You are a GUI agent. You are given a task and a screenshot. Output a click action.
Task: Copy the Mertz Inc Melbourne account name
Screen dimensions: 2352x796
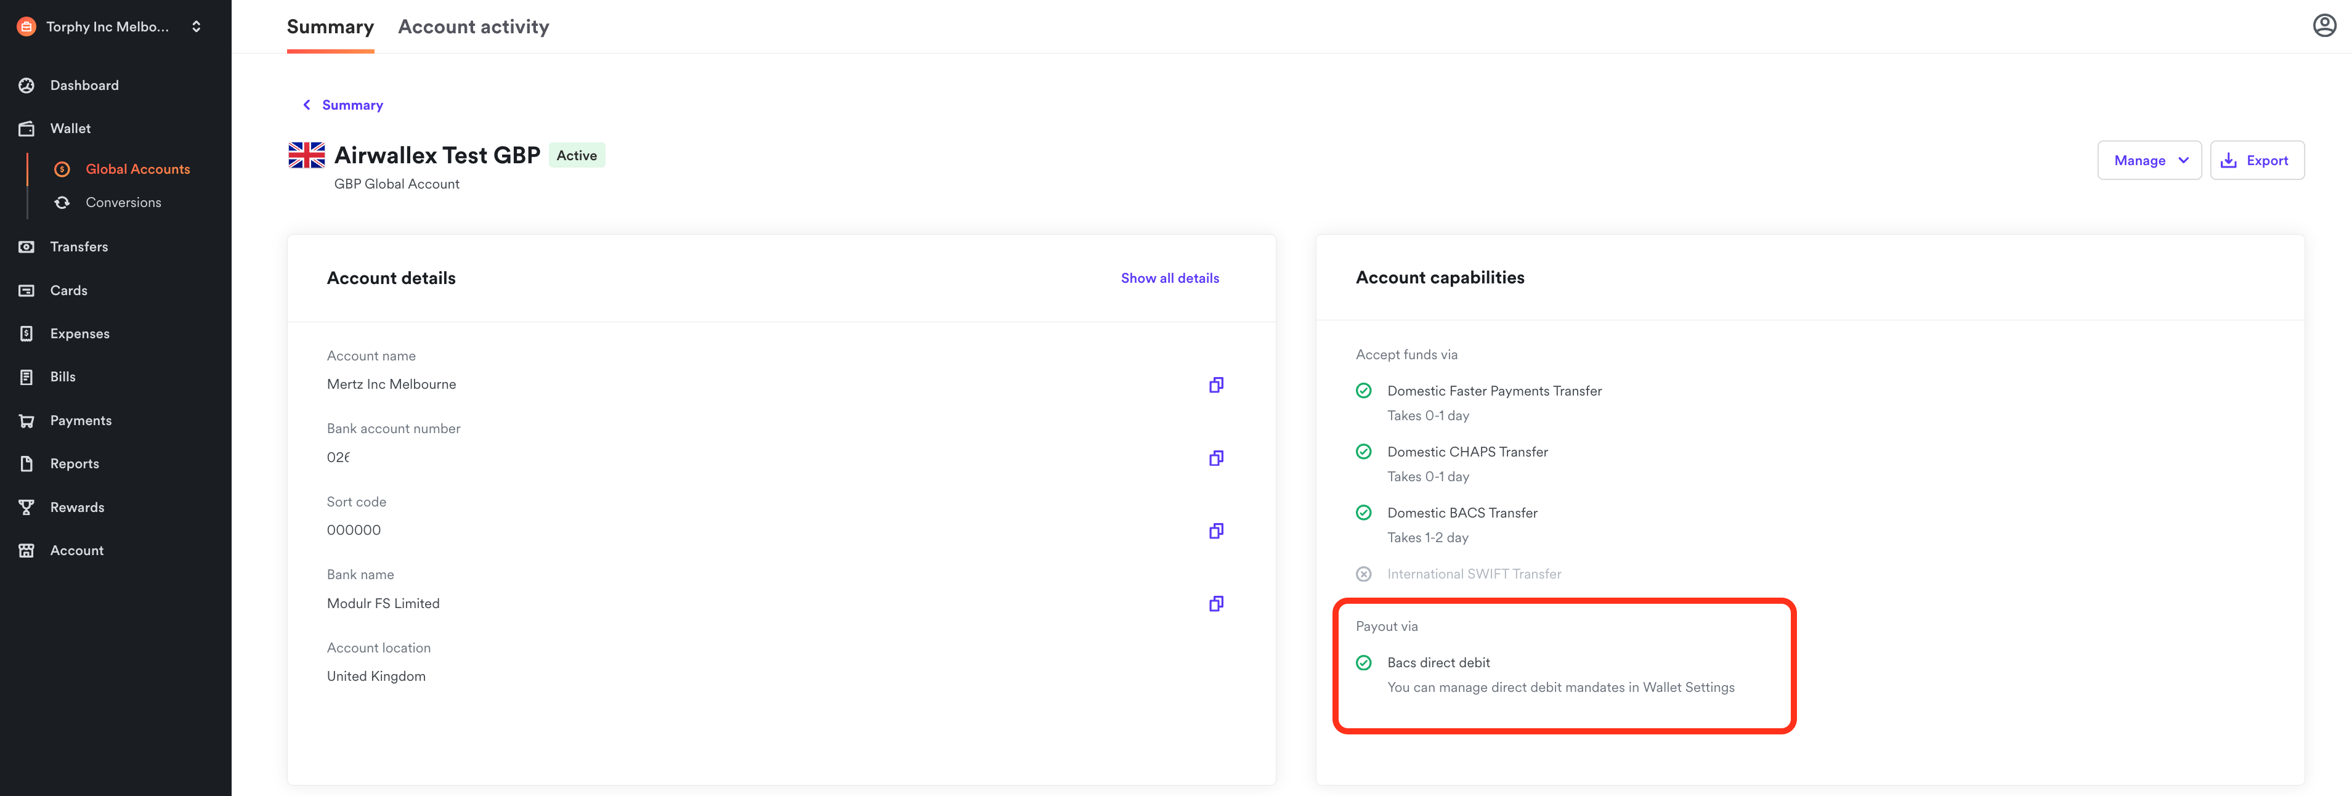click(x=1215, y=384)
